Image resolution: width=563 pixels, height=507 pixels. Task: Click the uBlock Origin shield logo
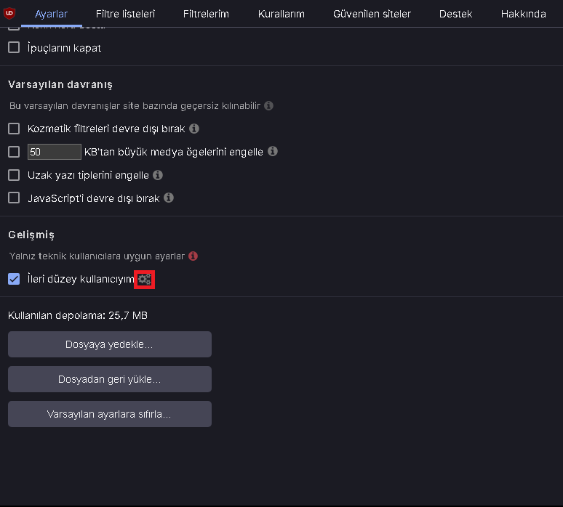click(9, 12)
